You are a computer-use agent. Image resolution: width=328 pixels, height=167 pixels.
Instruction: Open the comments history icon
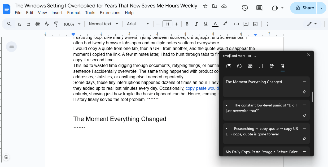pos(259,8)
